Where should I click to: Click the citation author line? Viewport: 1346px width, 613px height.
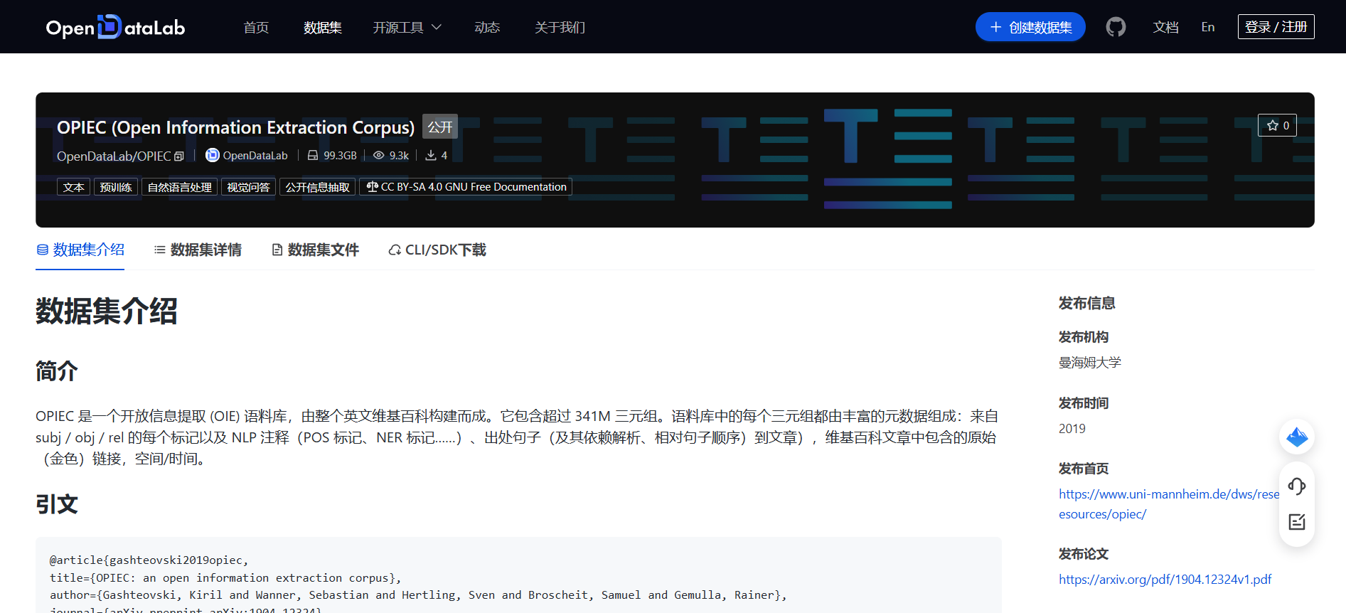(x=418, y=595)
